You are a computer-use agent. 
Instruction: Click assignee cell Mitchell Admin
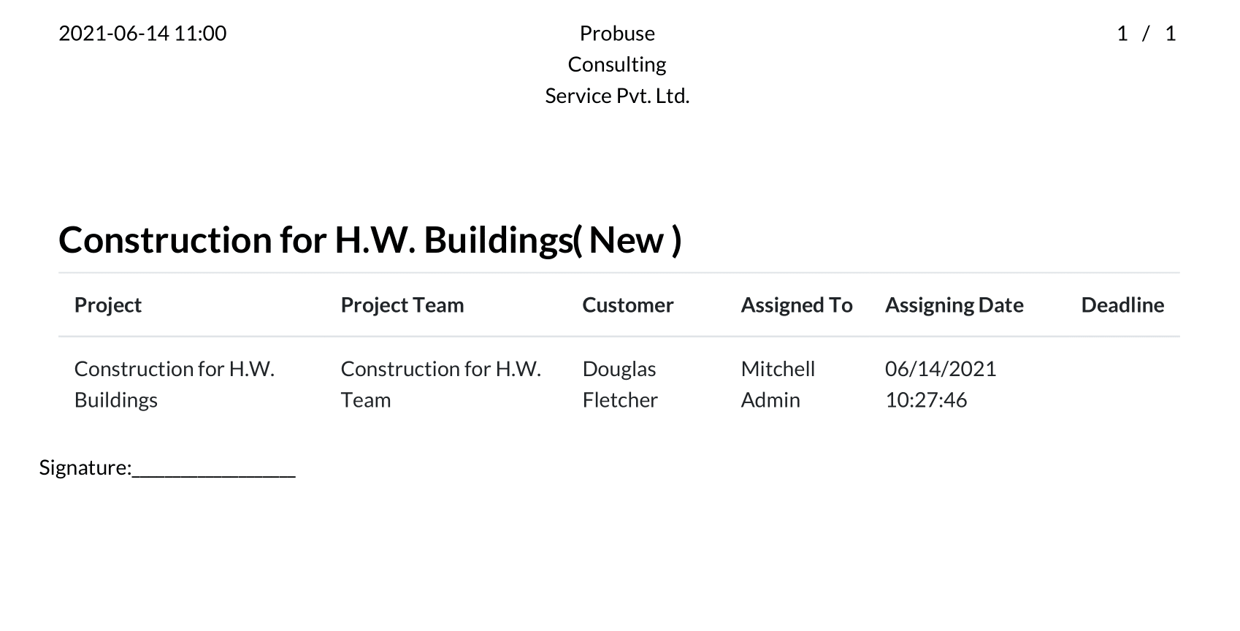tap(778, 384)
